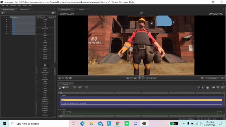Viewport: 226px width, 127px height.
Task: Step to previous frame bracket button
Action: click(131, 78)
